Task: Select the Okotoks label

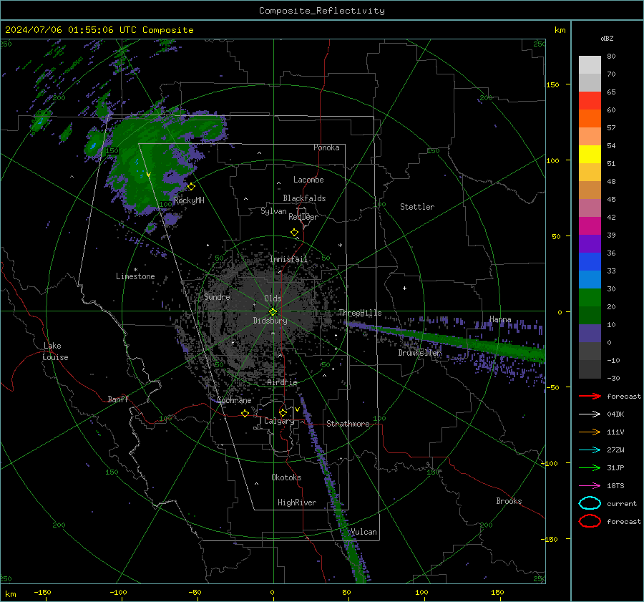Action: [x=286, y=477]
